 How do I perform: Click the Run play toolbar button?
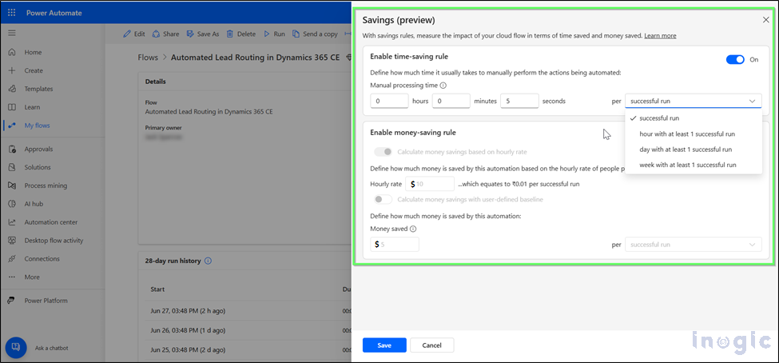(274, 34)
